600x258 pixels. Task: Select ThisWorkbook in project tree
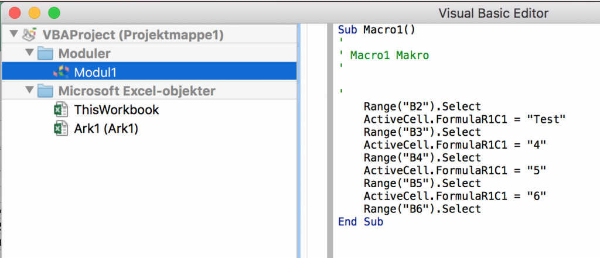pos(117,110)
